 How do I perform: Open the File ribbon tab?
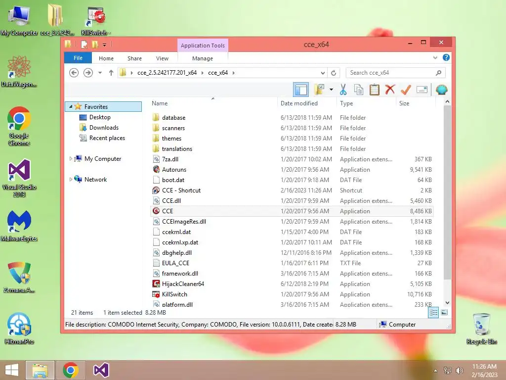[78, 58]
